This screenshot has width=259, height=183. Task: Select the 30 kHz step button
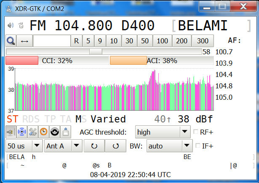click(129, 41)
